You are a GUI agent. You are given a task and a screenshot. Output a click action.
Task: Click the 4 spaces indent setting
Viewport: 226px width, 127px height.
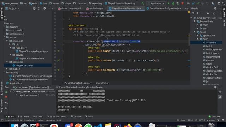click(211, 120)
